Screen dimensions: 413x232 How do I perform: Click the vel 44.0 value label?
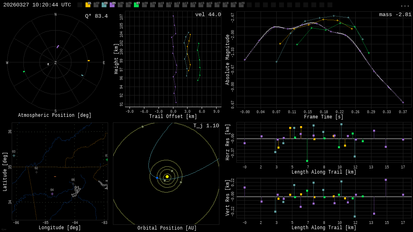tap(208, 14)
